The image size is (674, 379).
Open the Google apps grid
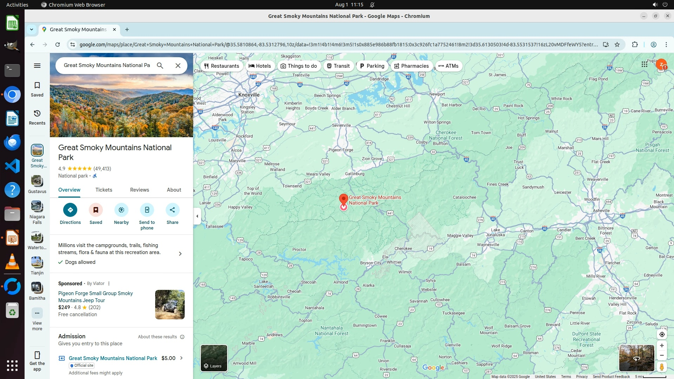[644, 64]
